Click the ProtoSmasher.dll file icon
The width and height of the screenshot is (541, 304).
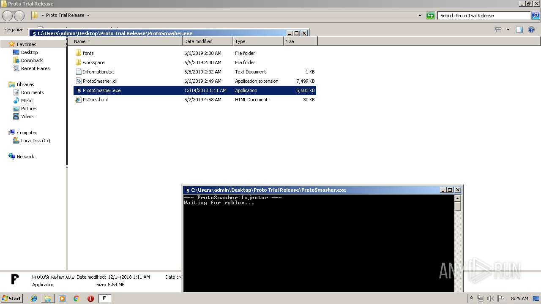pyautogui.click(x=78, y=81)
